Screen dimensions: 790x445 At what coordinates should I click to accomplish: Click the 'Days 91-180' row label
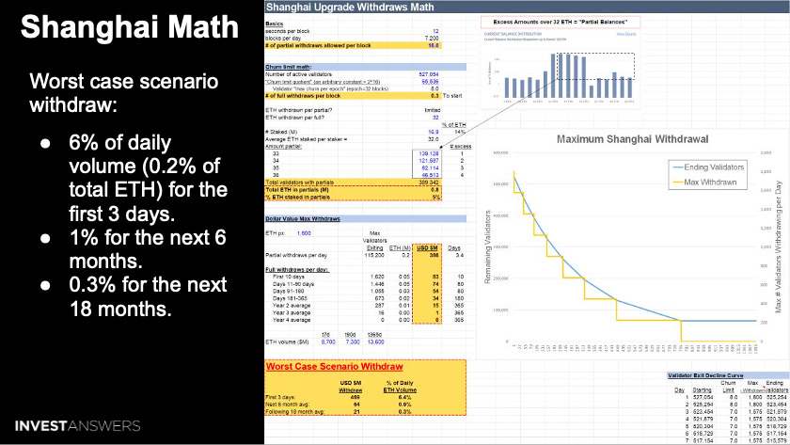(289, 292)
